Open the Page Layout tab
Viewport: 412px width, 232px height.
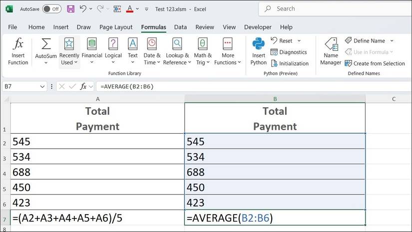[x=116, y=27]
